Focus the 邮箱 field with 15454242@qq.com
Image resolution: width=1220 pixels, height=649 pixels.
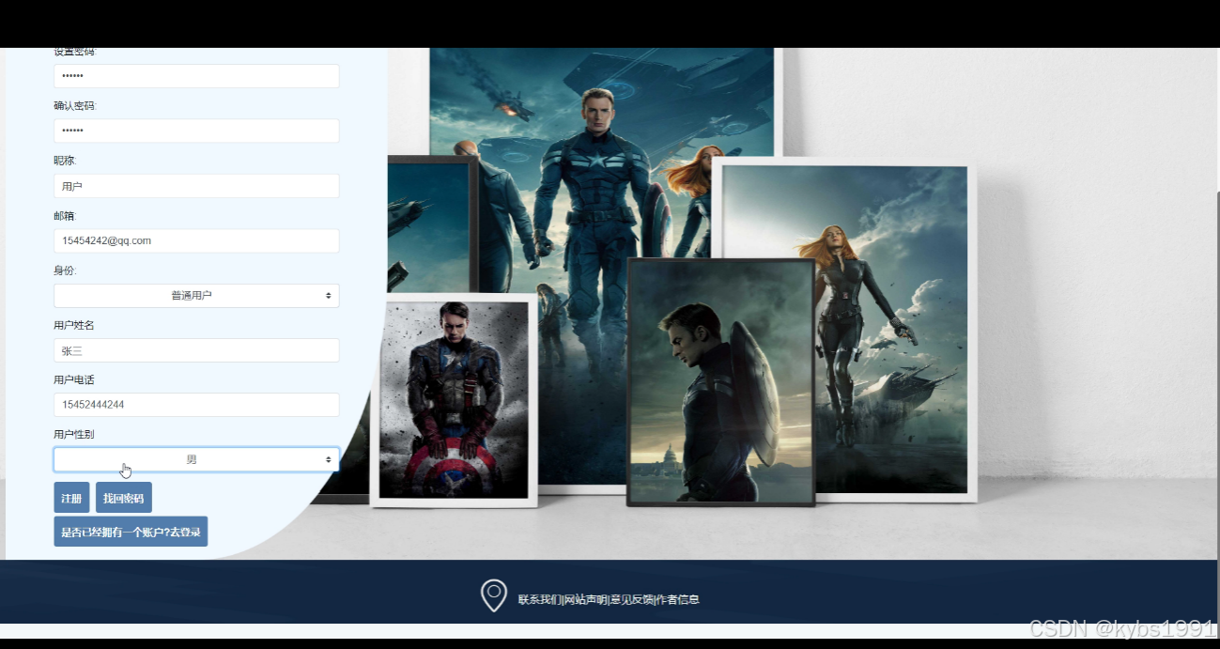196,240
